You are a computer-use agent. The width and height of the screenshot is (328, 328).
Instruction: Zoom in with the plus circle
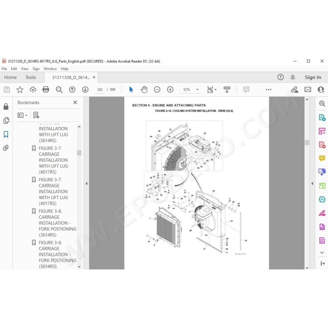coord(170,89)
